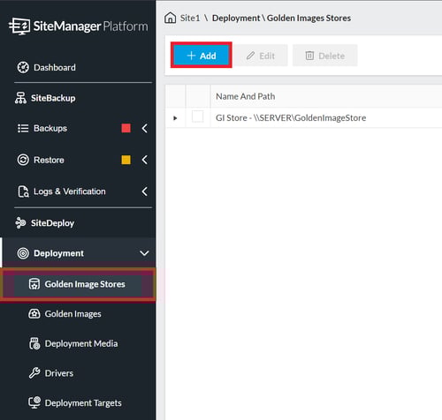Expand the GI Store row arrow

click(175, 118)
